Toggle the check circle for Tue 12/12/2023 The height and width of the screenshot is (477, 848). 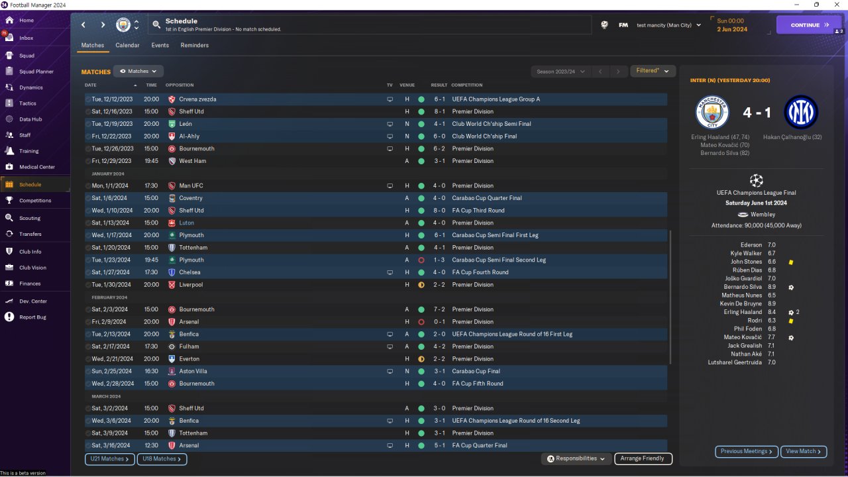(88, 99)
